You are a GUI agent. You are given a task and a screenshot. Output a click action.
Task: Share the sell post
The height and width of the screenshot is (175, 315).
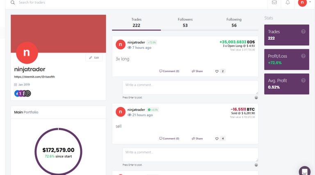[x=197, y=138]
